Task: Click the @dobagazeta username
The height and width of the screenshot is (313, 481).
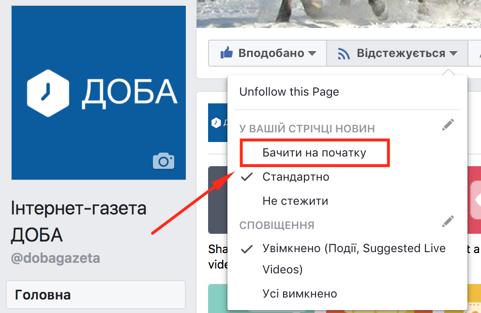Action: [56, 258]
